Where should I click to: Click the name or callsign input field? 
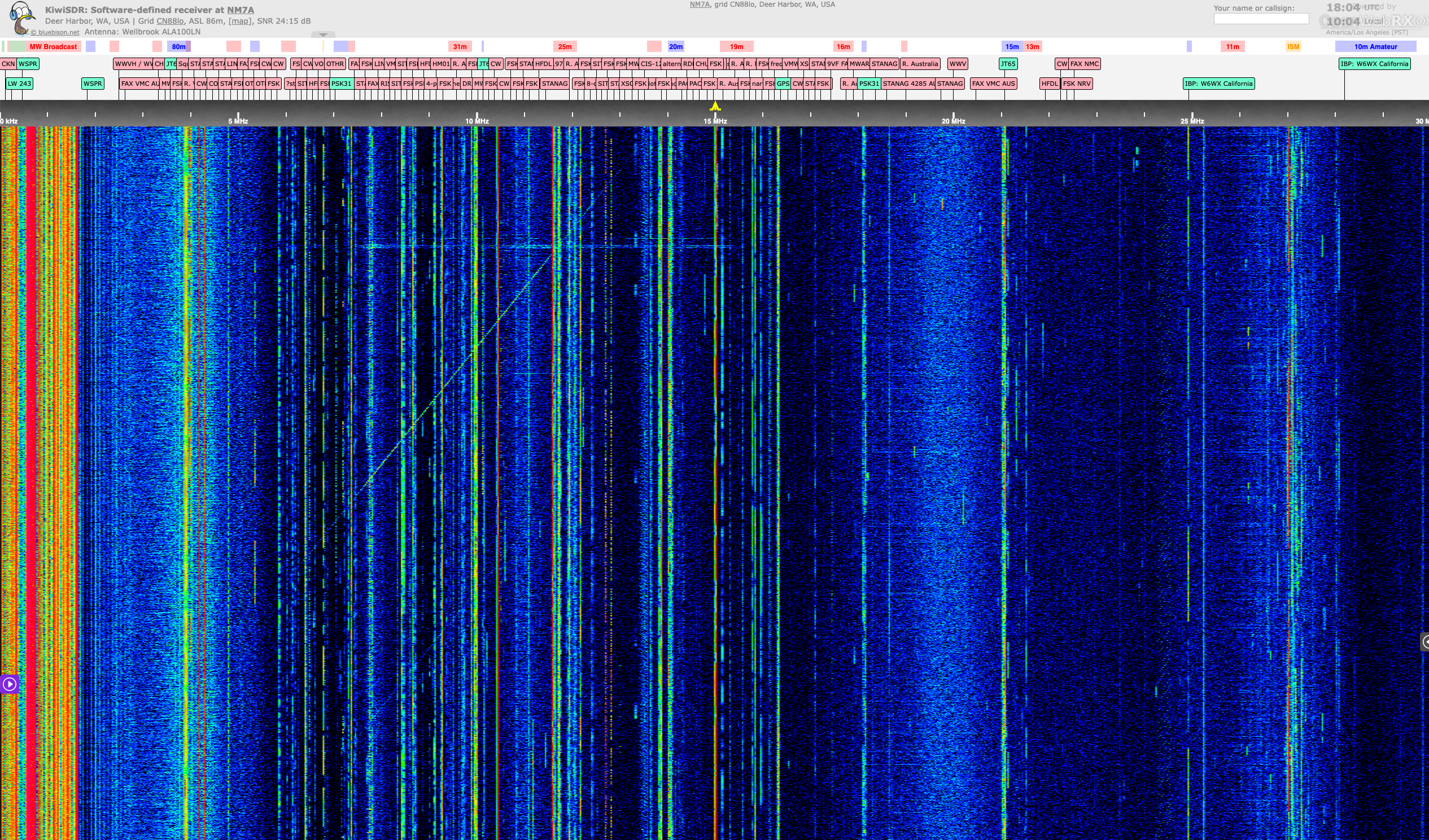[x=1261, y=19]
